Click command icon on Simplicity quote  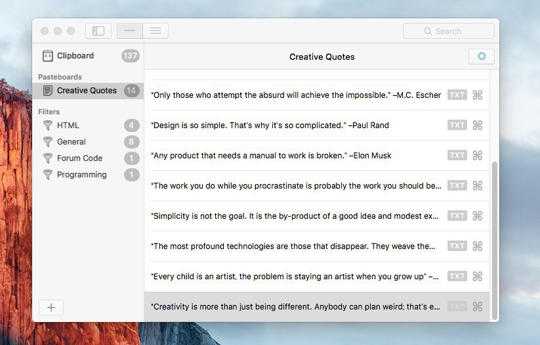click(477, 216)
